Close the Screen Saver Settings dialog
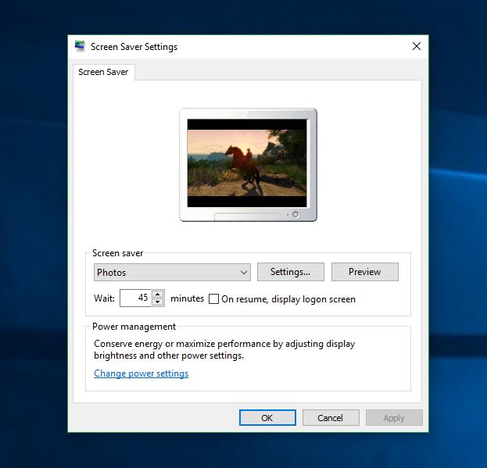This screenshot has width=487, height=468. pos(417,46)
